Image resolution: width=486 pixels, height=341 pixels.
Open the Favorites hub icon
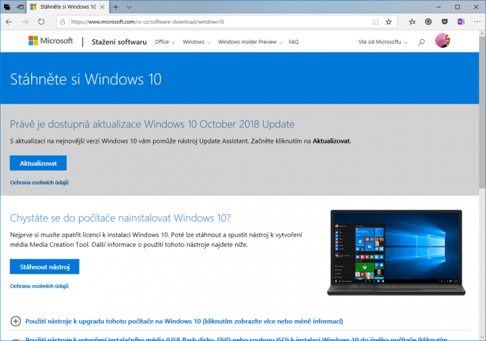click(412, 22)
